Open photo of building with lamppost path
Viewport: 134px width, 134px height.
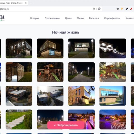pyautogui.click(x=82, y=48)
